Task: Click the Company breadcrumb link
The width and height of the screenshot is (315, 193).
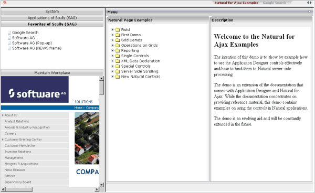Action: click(x=92, y=108)
